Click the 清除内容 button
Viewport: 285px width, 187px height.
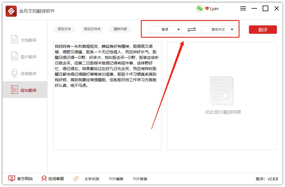click(x=120, y=29)
